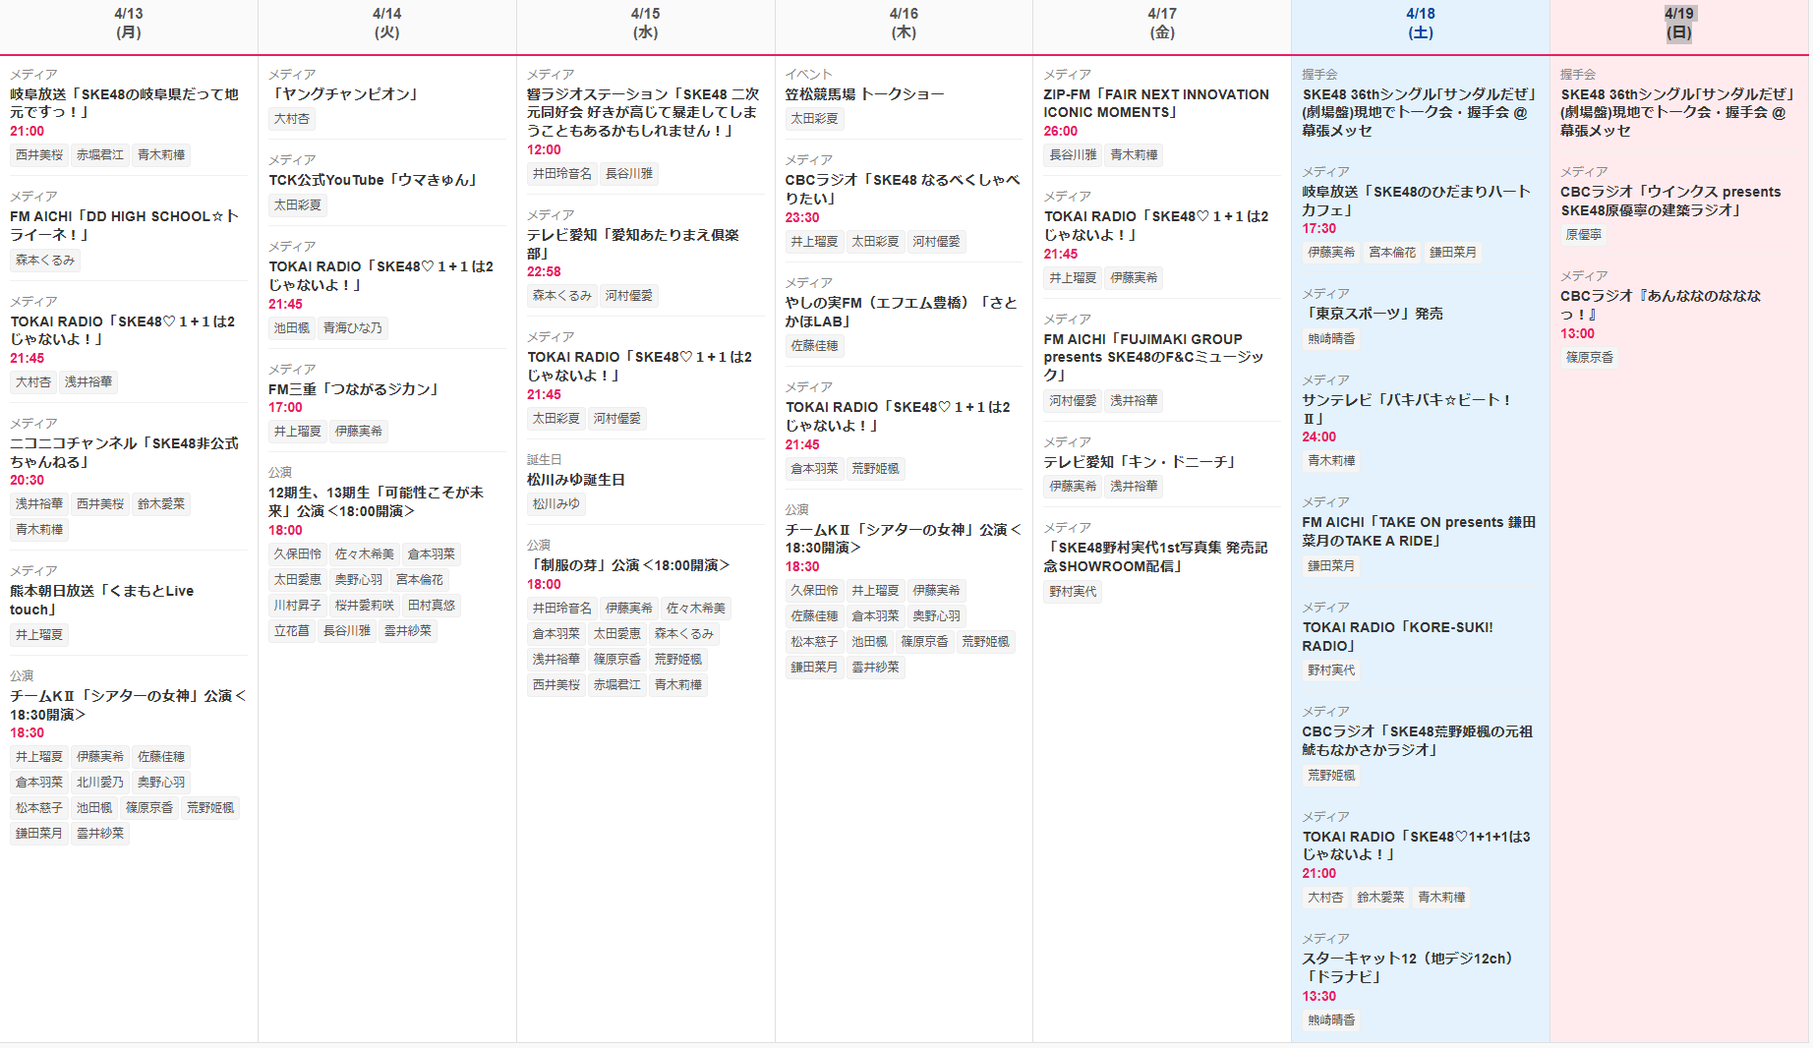Select the 4/19 Sunday date header
The image size is (1813, 1048).
coord(1678,23)
